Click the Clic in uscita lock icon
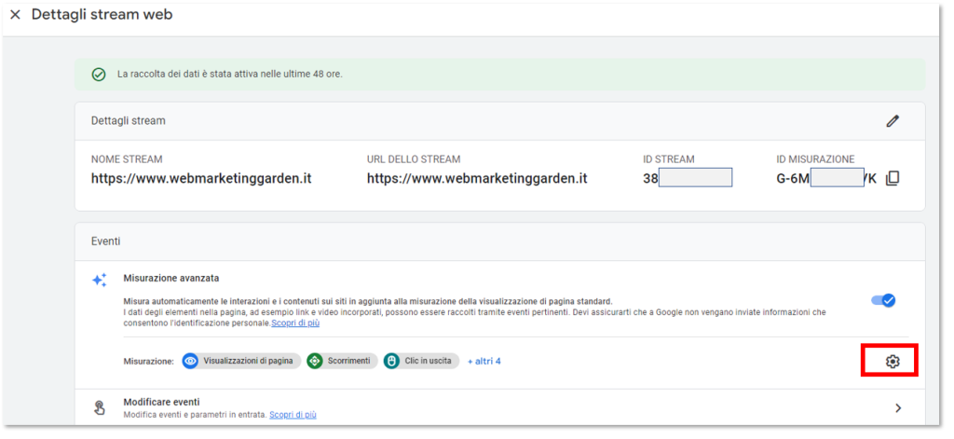Viewport: 954px width, 439px height. click(x=392, y=361)
